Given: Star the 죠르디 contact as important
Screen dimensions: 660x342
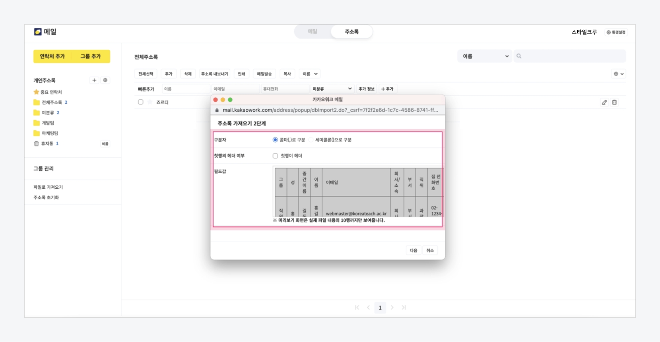Looking at the screenshot, I should pos(150,102).
